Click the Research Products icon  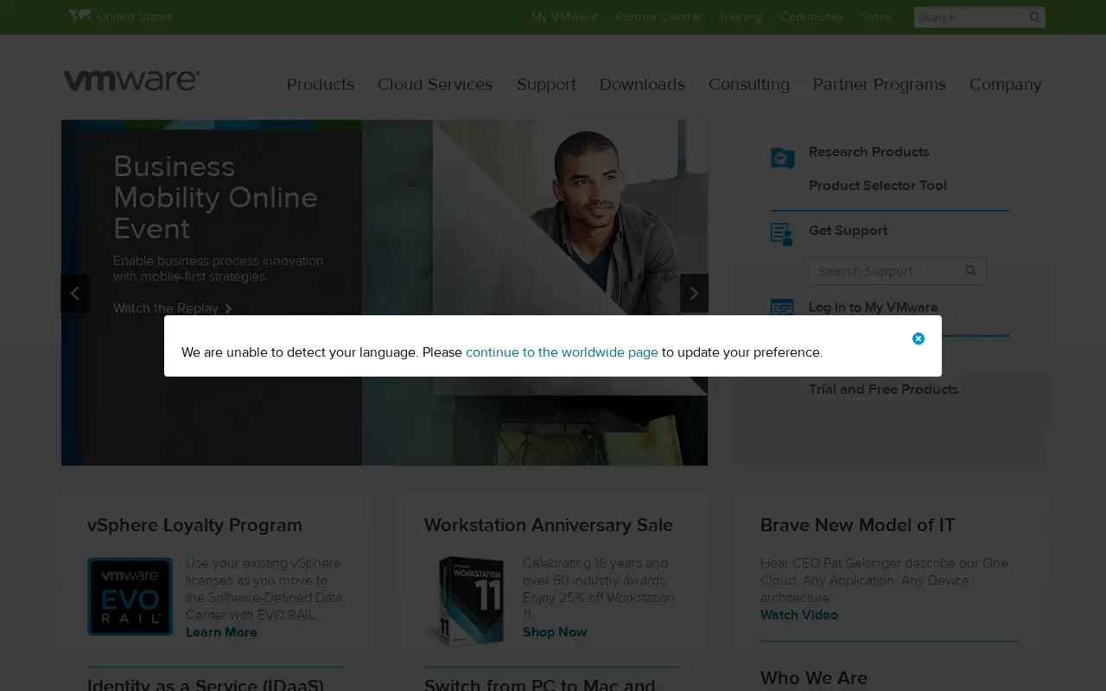[x=782, y=158]
